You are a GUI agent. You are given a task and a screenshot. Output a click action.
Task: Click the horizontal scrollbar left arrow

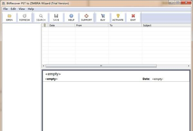click(43, 66)
